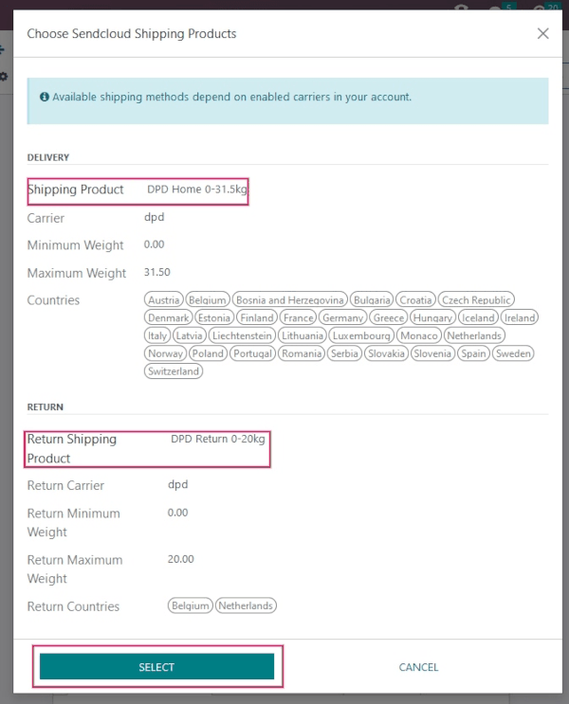The width and height of the screenshot is (569, 704).
Task: Select the Netherlands tag in Return Countries
Action: [x=246, y=606]
